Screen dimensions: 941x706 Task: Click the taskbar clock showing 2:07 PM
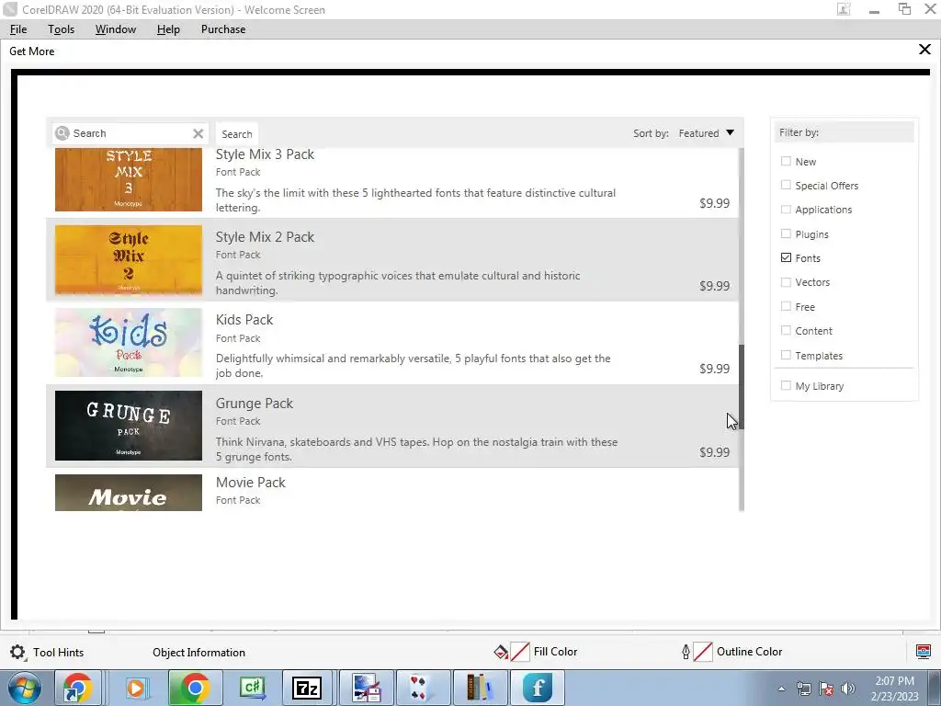pos(894,681)
